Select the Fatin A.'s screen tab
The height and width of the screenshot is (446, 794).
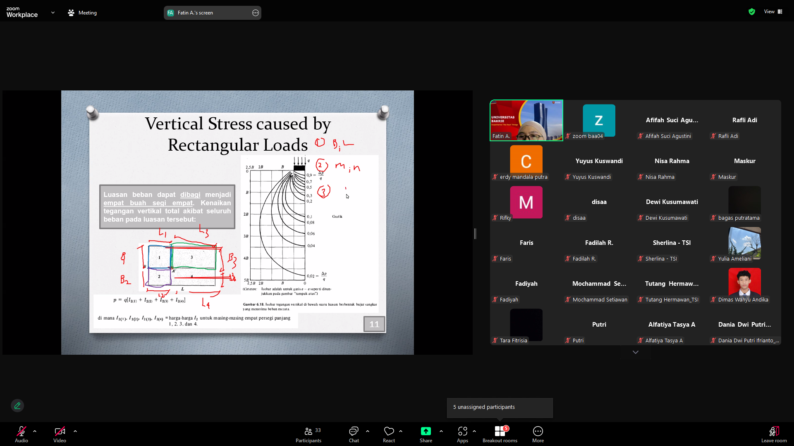(212, 13)
